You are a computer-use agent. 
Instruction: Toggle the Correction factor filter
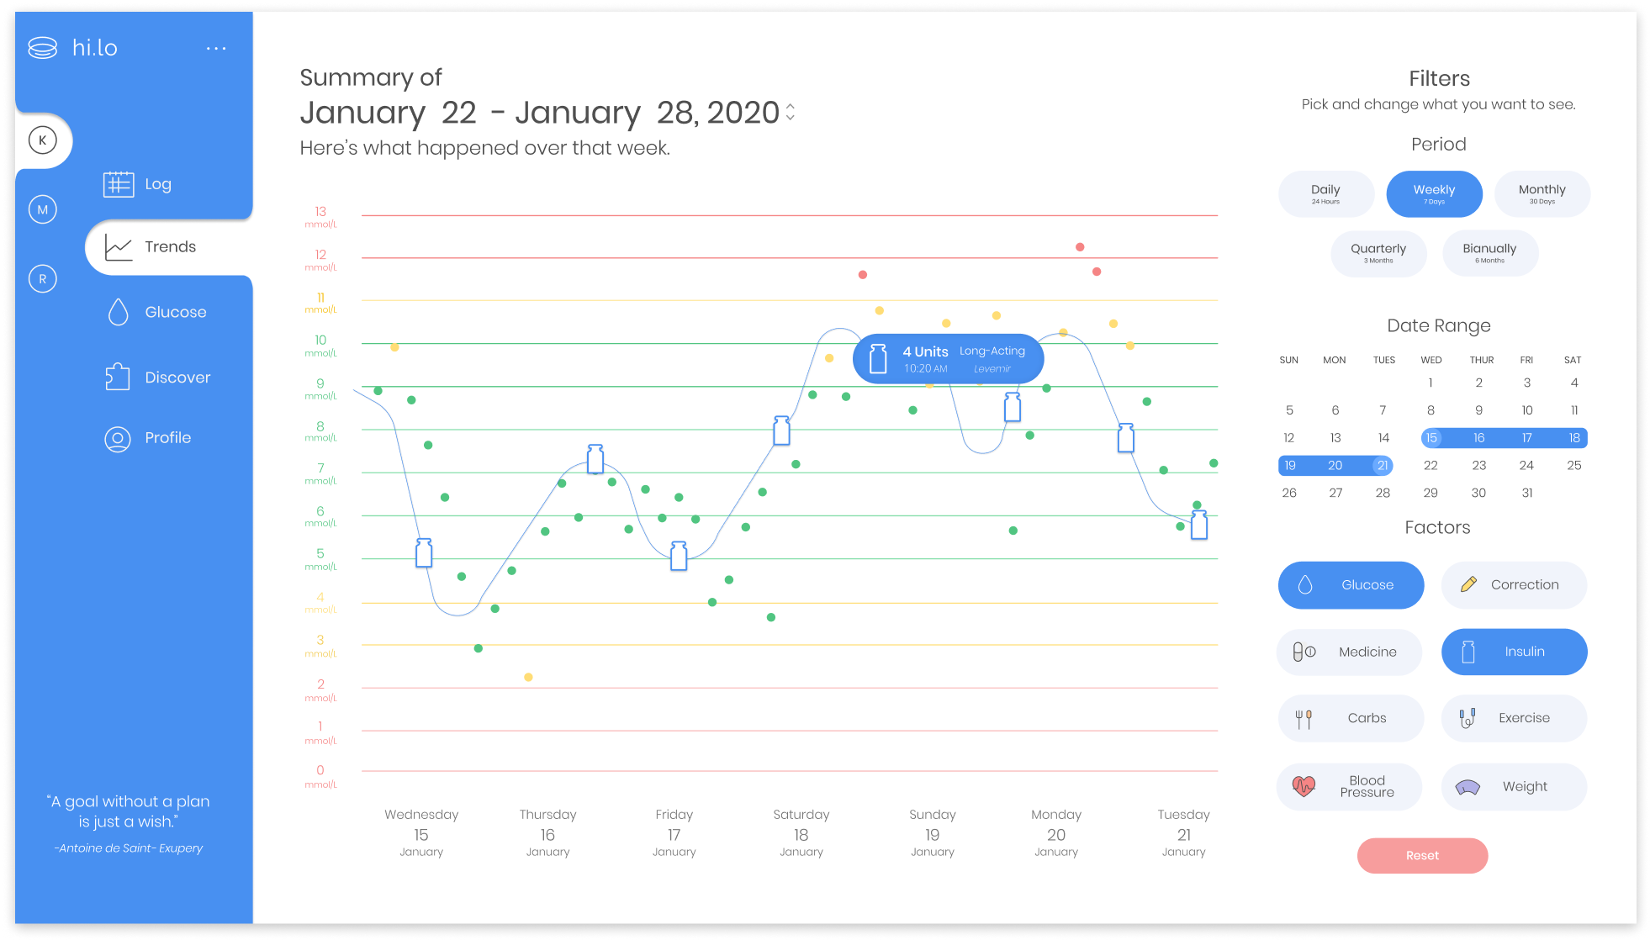click(1514, 584)
